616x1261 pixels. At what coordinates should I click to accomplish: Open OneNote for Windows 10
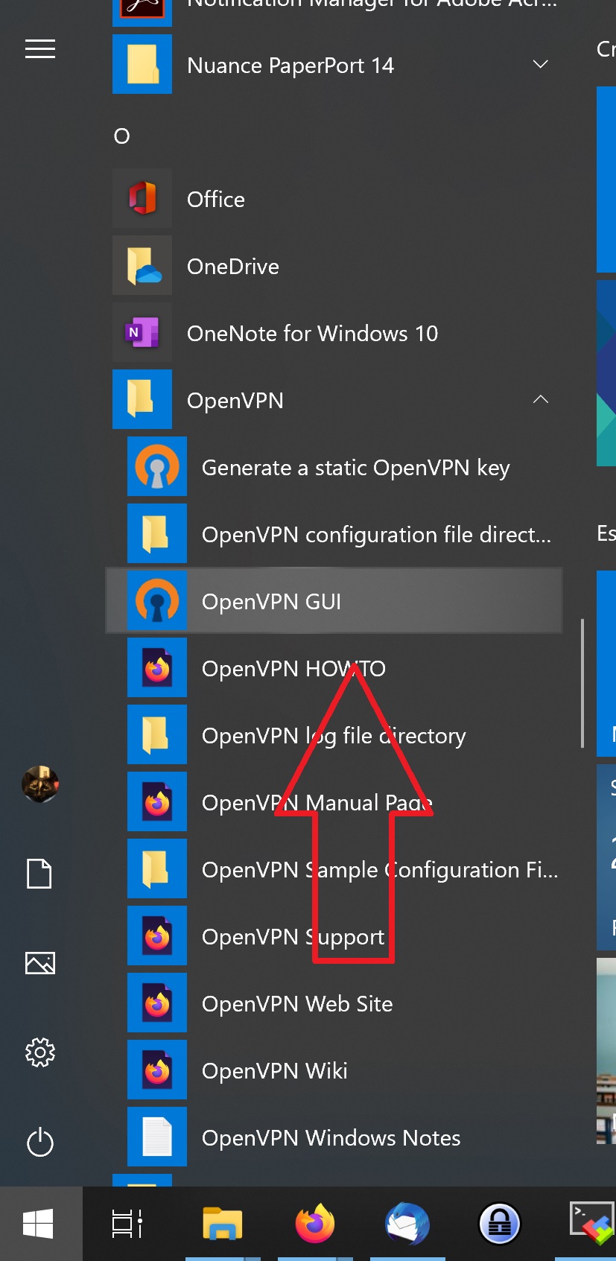click(x=312, y=334)
